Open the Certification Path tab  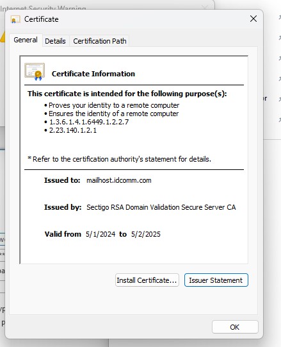coord(100,41)
